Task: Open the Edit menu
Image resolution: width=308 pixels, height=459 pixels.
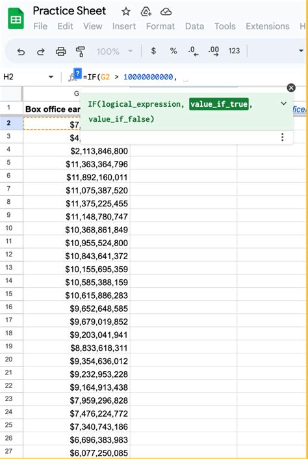Action: pos(65,26)
